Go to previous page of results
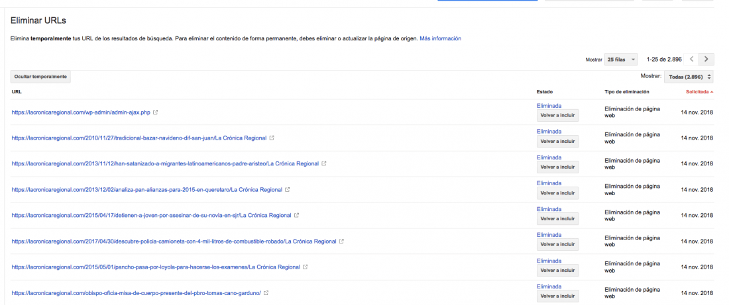Screen dimensions: 729x305 click(692, 60)
